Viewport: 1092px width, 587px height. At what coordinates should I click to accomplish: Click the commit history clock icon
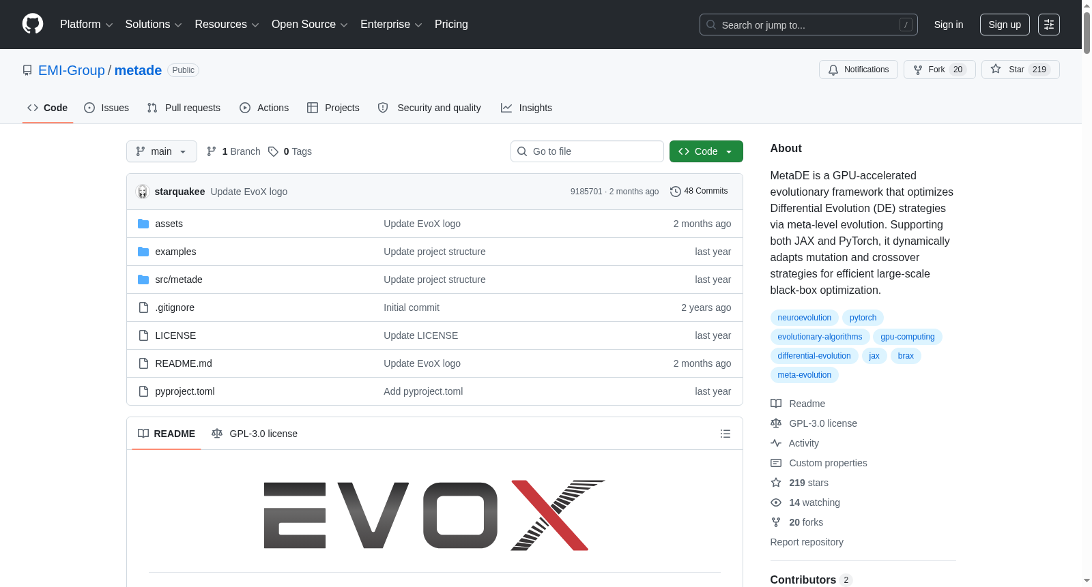click(676, 192)
